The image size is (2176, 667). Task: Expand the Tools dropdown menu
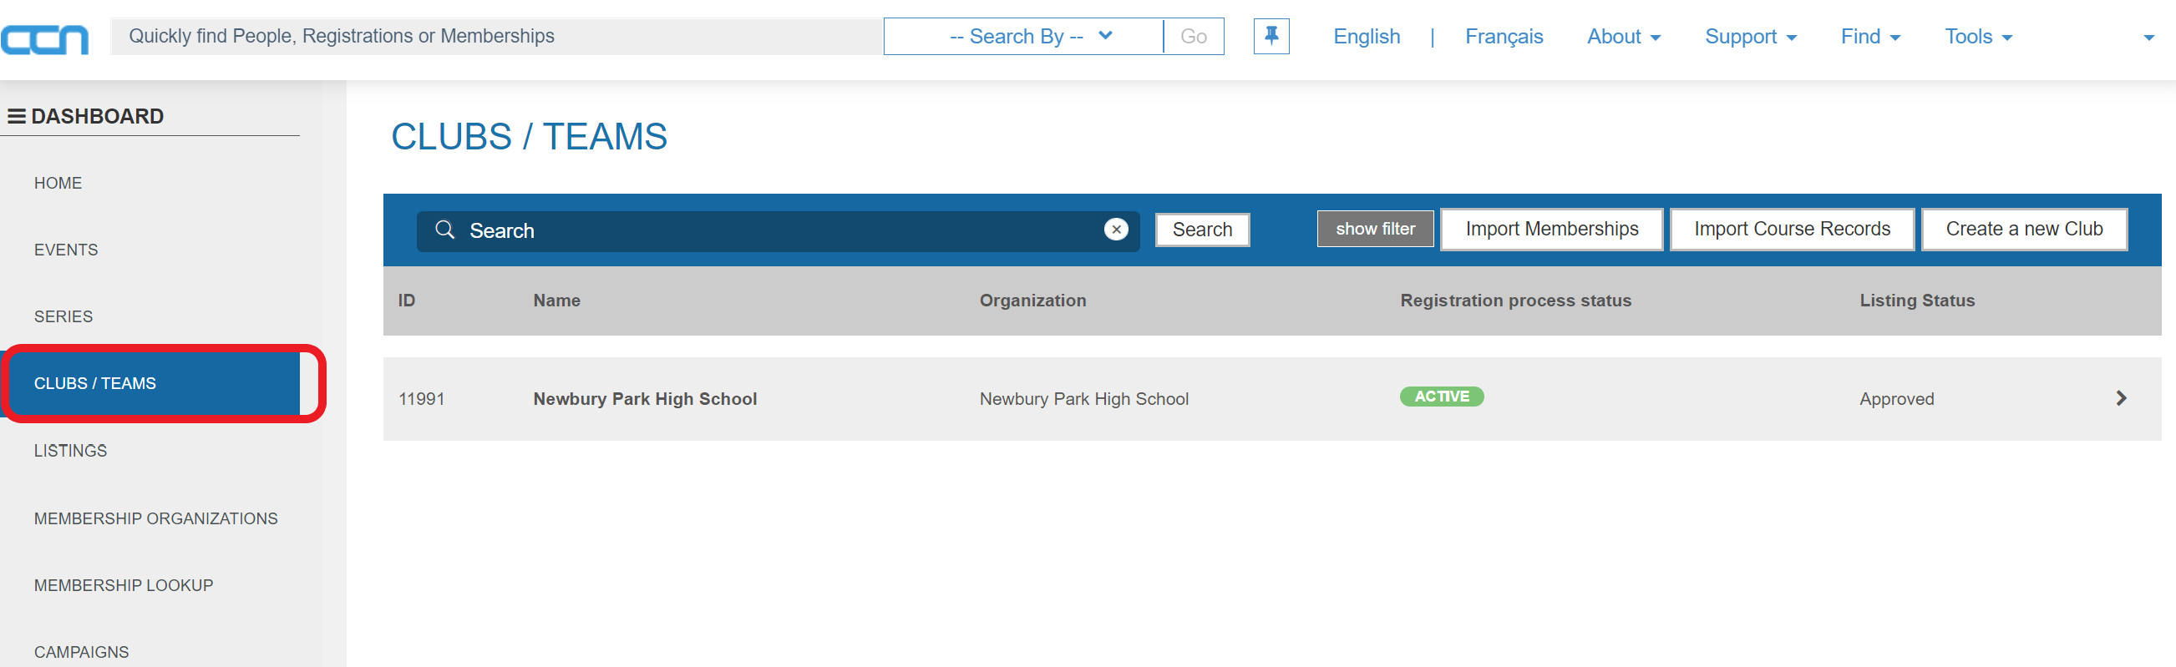1977,36
